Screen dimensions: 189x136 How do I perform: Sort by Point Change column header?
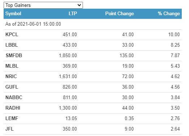[x=119, y=13]
